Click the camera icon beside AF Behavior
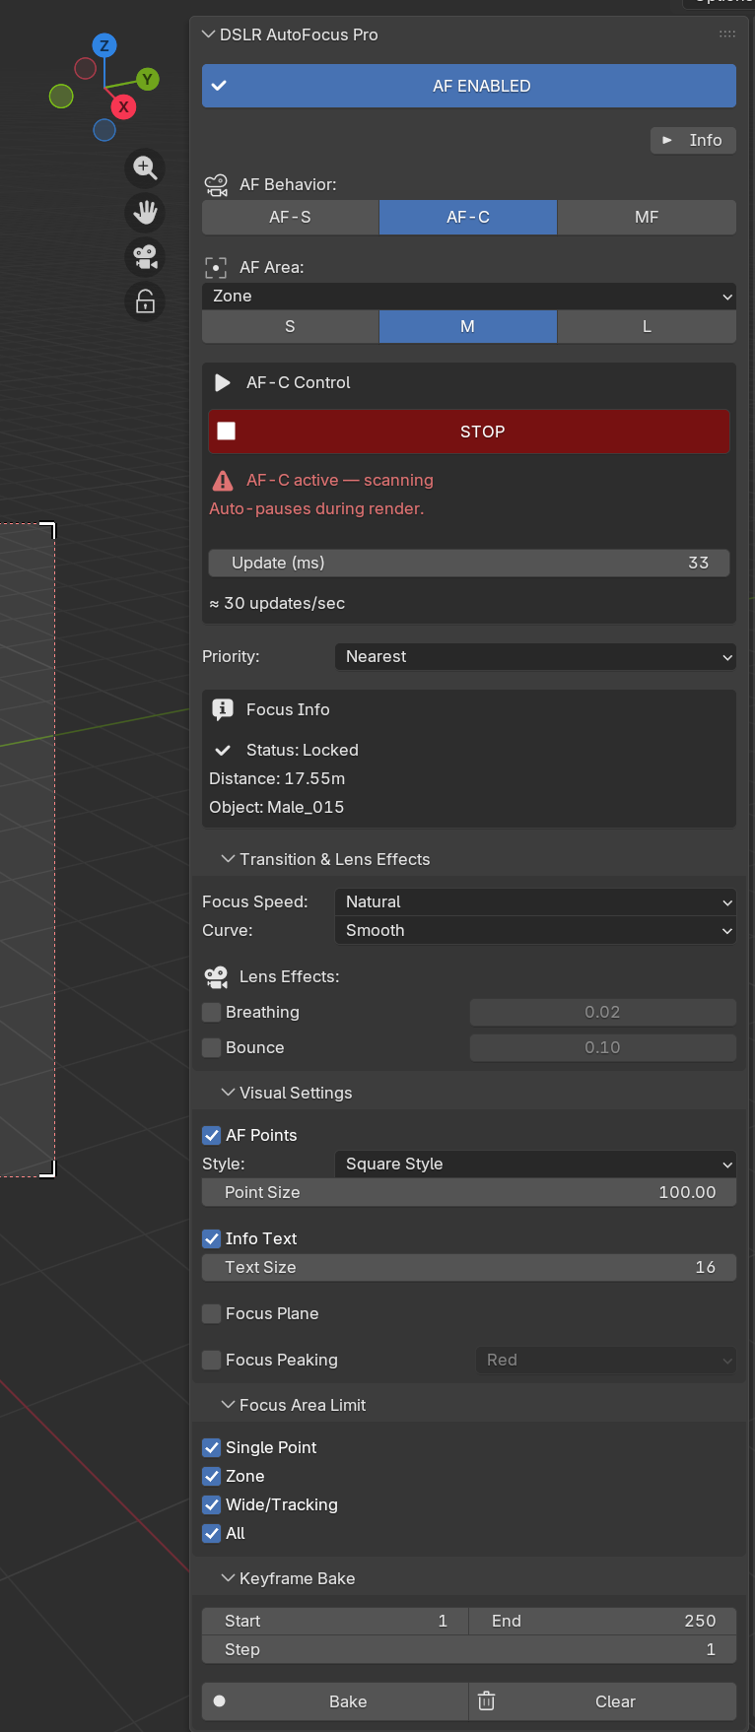The height and width of the screenshot is (1732, 755). coord(216,185)
